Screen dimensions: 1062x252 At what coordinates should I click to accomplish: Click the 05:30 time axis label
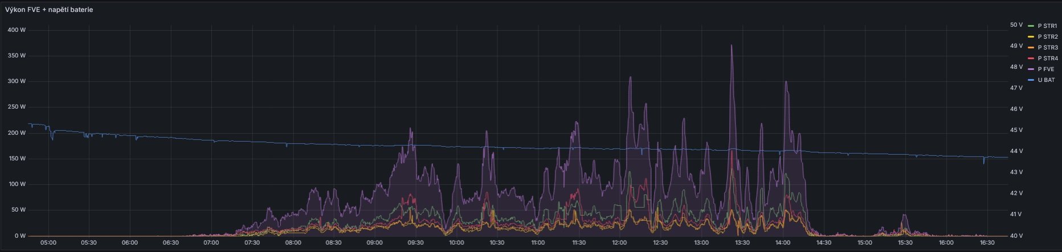89,243
